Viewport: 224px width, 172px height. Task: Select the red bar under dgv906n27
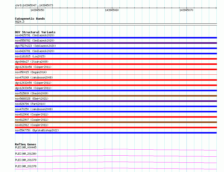pyautogui.click(x=116, y=64)
